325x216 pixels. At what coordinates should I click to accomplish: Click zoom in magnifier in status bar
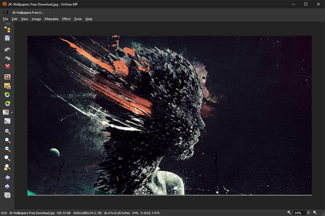coord(289,212)
